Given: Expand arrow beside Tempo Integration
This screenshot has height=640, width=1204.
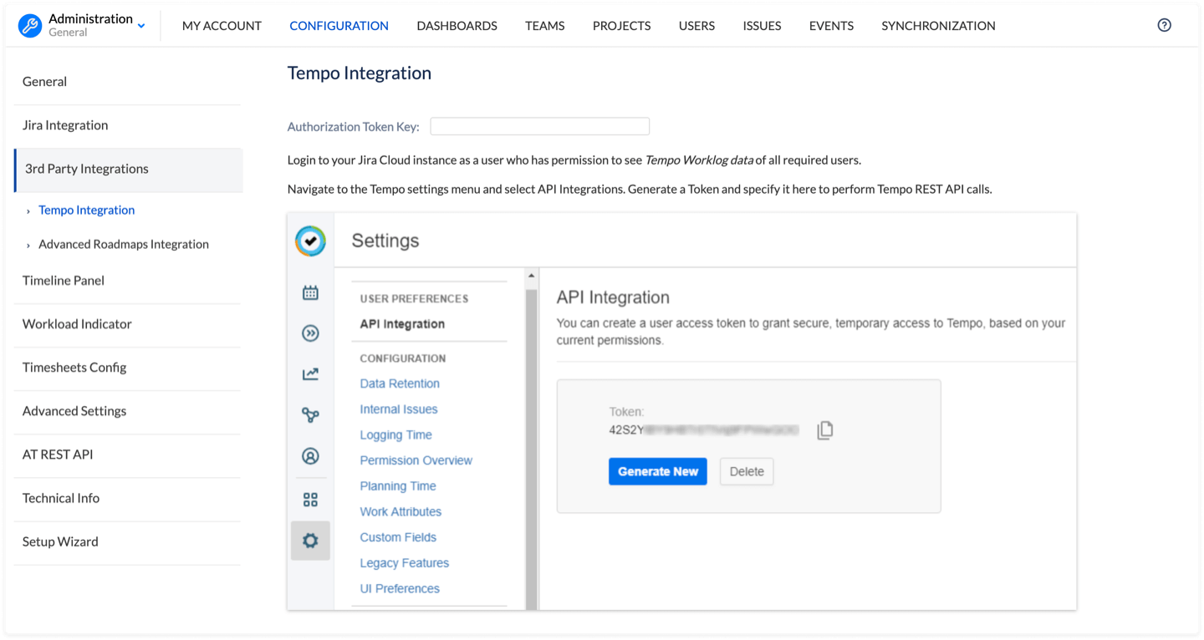Looking at the screenshot, I should pyautogui.click(x=28, y=211).
